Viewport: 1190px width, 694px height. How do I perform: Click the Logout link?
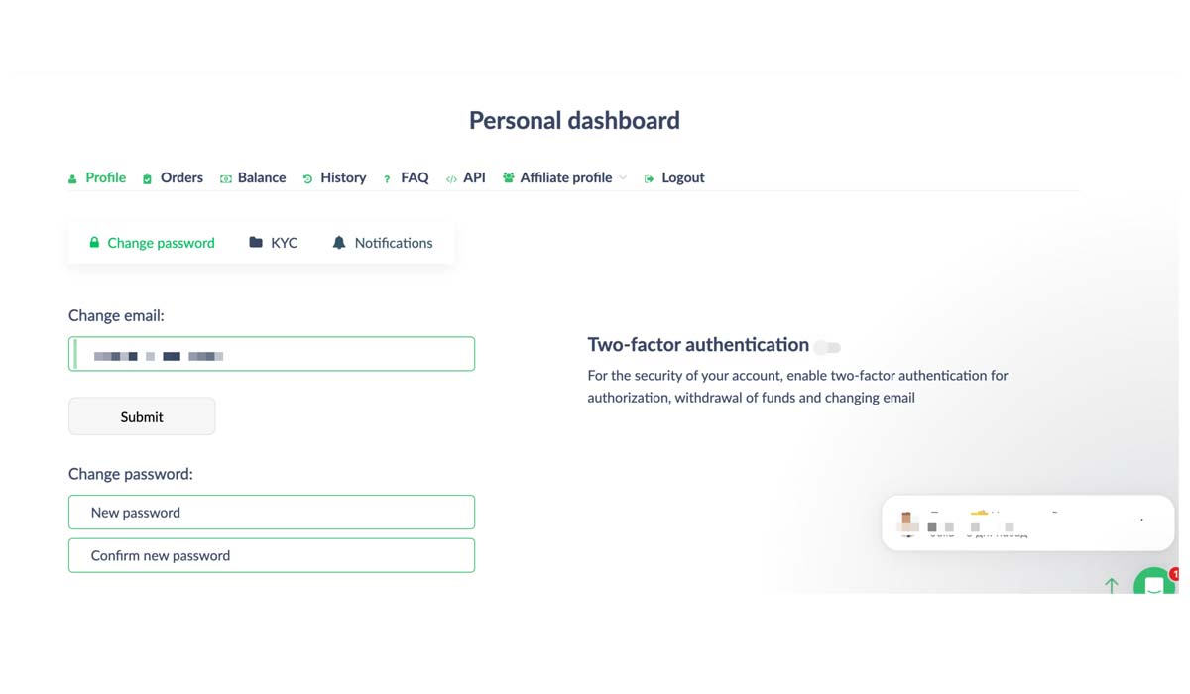point(683,178)
